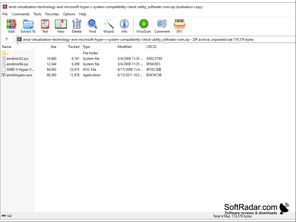Click 'Total 4 files, 174,576 bytes' status
Image resolution: width=296 pixels, height=222 pixels.
point(232,216)
